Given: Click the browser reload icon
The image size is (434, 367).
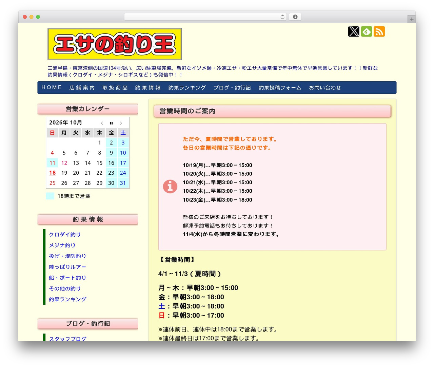Looking at the screenshot, I should click(282, 17).
